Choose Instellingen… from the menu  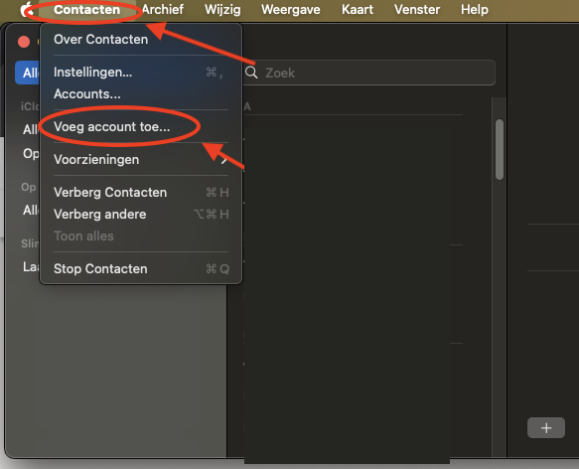click(x=141, y=73)
